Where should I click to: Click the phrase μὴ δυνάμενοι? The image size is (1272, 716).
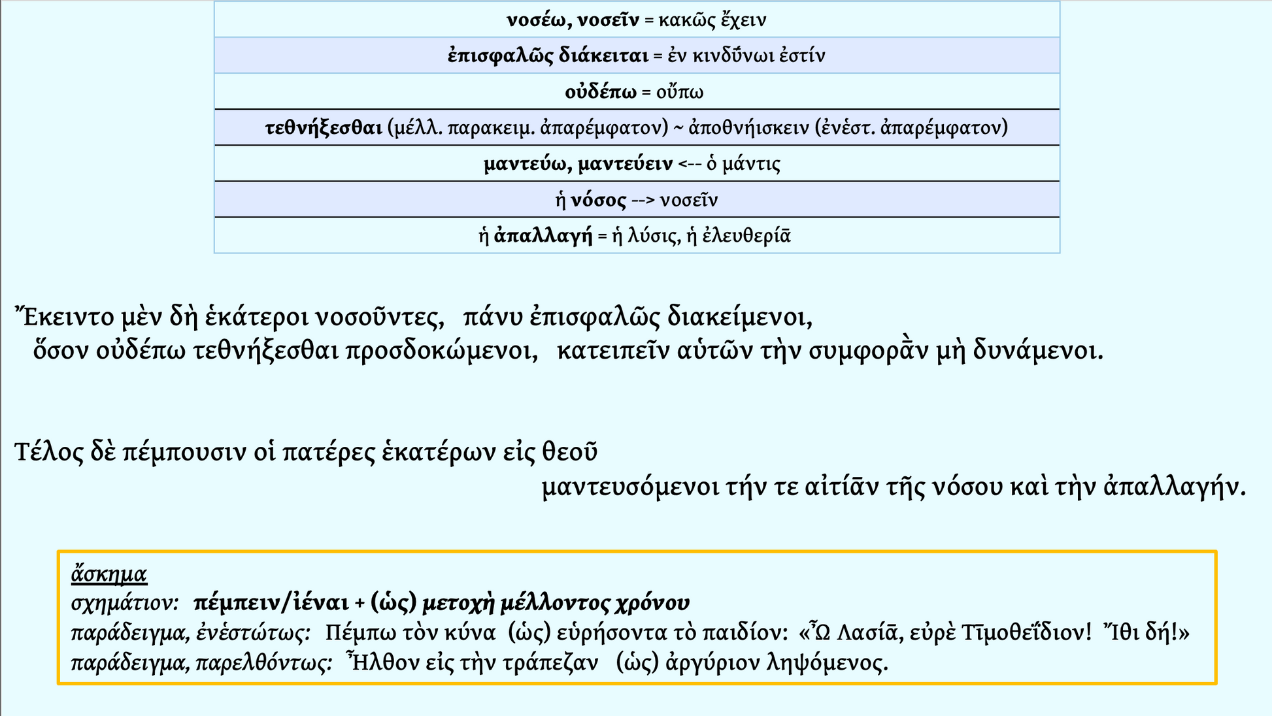click(x=1019, y=351)
